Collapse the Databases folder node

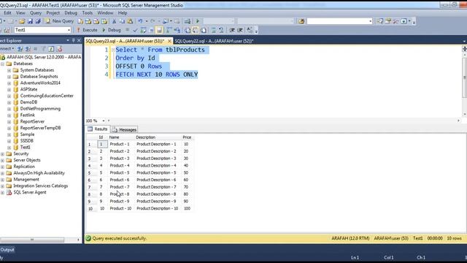click(2, 64)
